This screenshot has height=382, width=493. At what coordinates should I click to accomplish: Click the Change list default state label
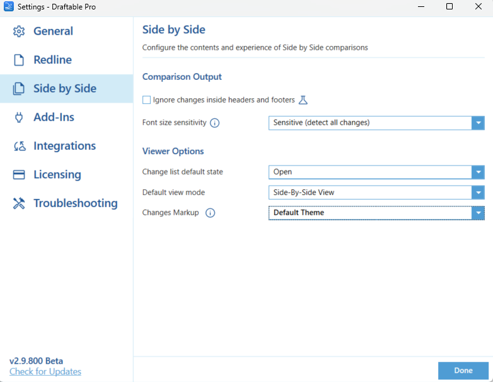(182, 172)
